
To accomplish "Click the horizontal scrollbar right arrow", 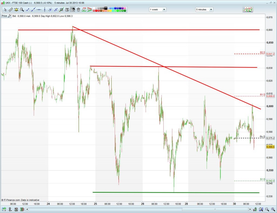I will [x=250, y=209].
